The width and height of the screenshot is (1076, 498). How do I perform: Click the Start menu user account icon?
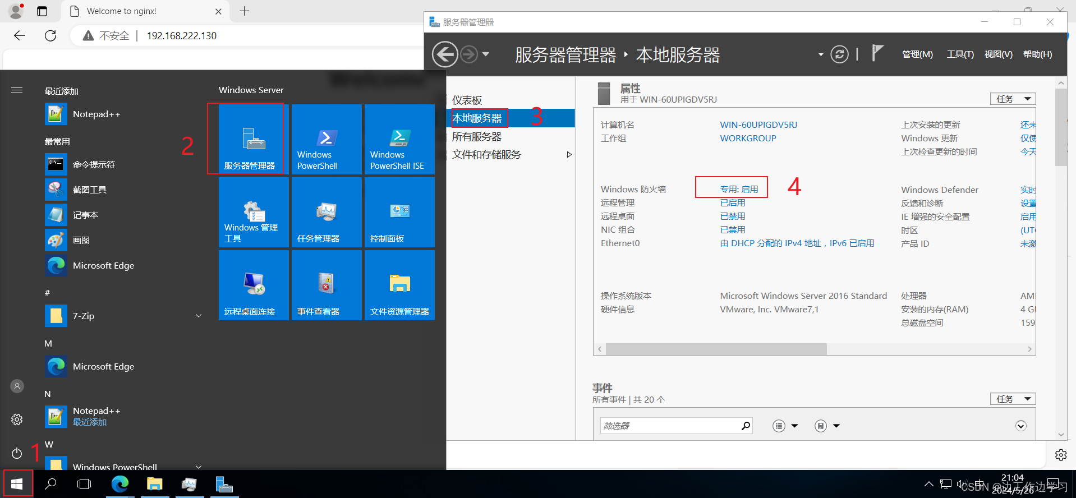click(x=17, y=386)
